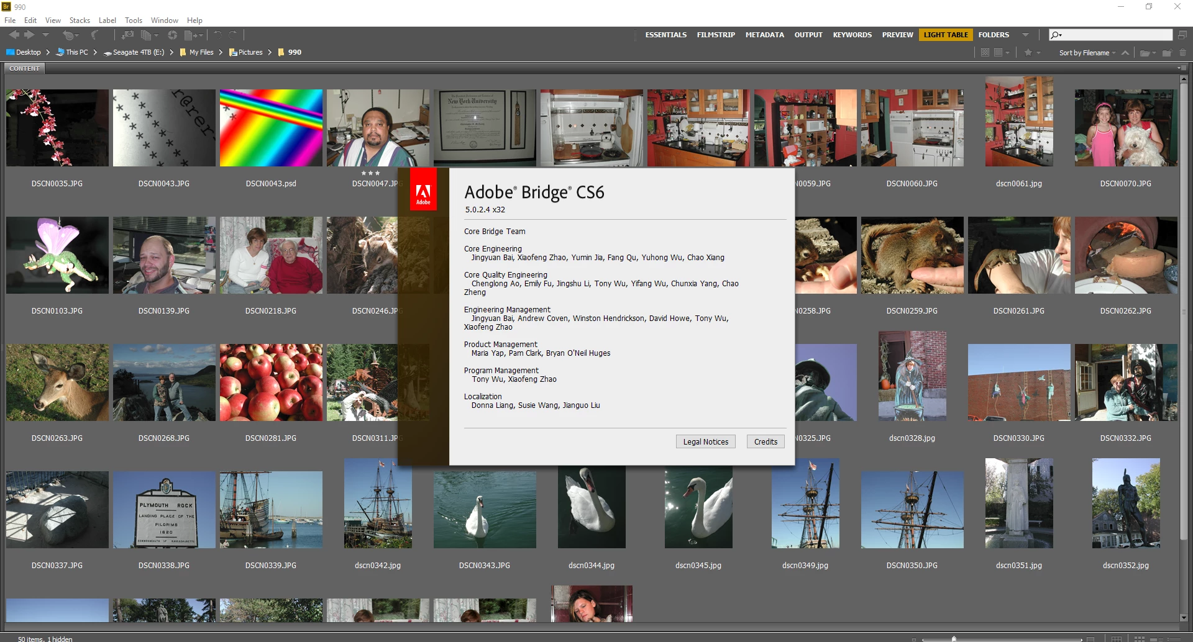Open the Tools menu
The image size is (1193, 642).
[134, 20]
